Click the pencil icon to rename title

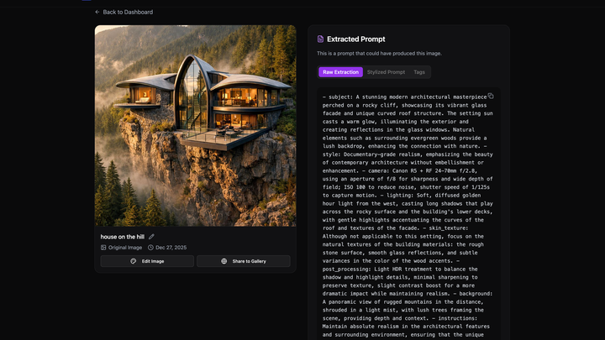[151, 237]
